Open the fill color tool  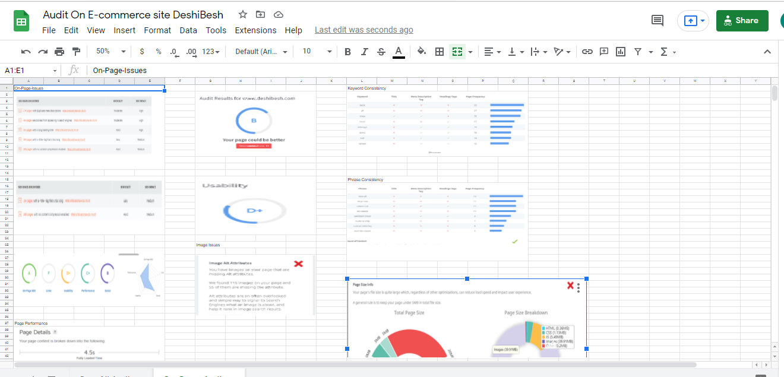tap(422, 52)
